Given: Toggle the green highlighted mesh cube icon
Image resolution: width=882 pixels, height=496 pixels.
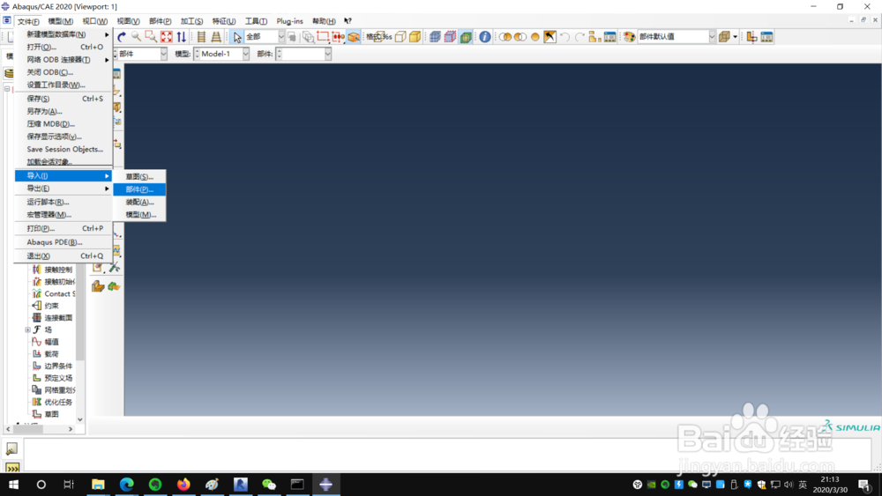Looking at the screenshot, I should point(465,37).
